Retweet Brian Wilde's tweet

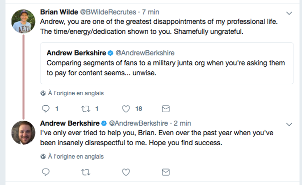click(x=85, y=109)
